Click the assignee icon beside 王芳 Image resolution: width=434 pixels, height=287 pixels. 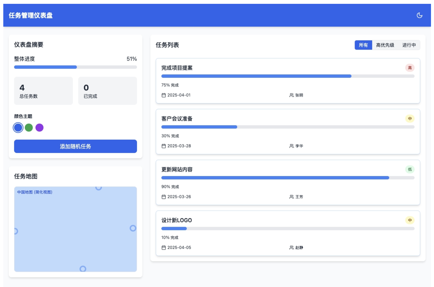(291, 197)
